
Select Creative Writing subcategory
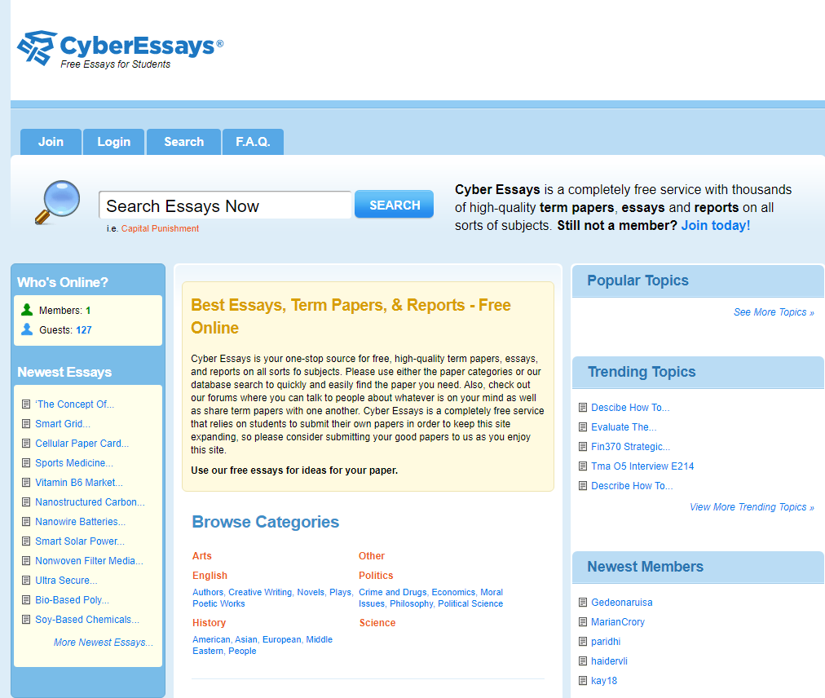coord(260,592)
